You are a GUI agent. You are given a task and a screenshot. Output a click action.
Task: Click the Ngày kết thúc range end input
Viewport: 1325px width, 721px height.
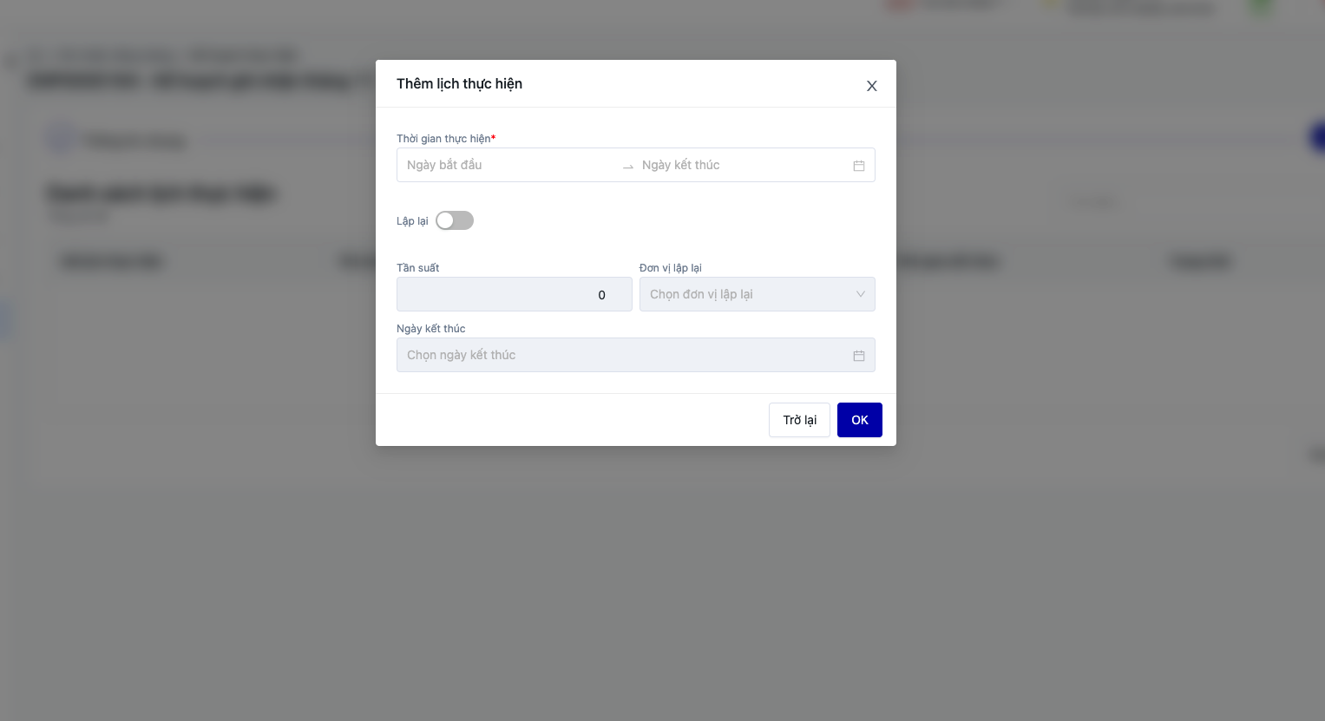(742, 165)
